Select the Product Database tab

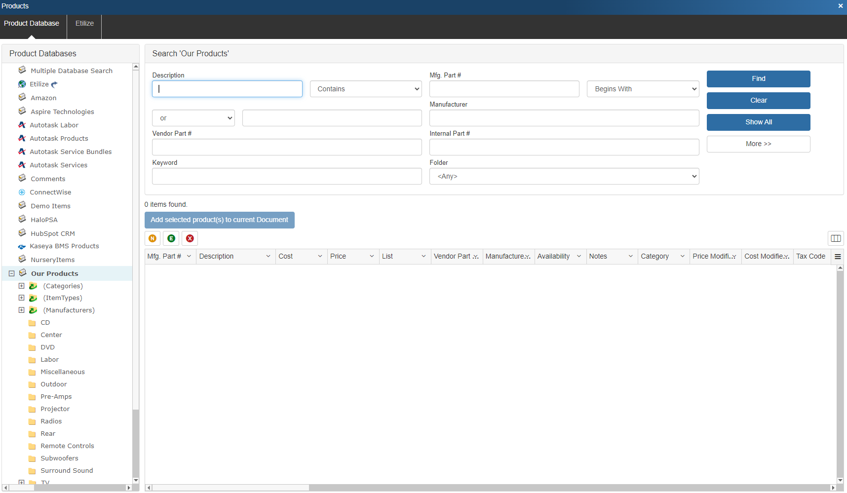pyautogui.click(x=32, y=23)
